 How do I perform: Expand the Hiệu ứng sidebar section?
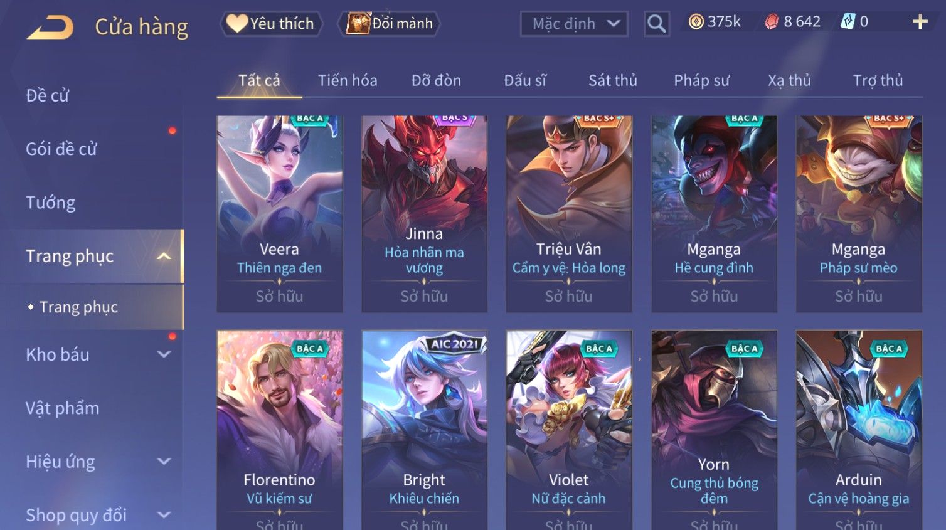click(164, 462)
